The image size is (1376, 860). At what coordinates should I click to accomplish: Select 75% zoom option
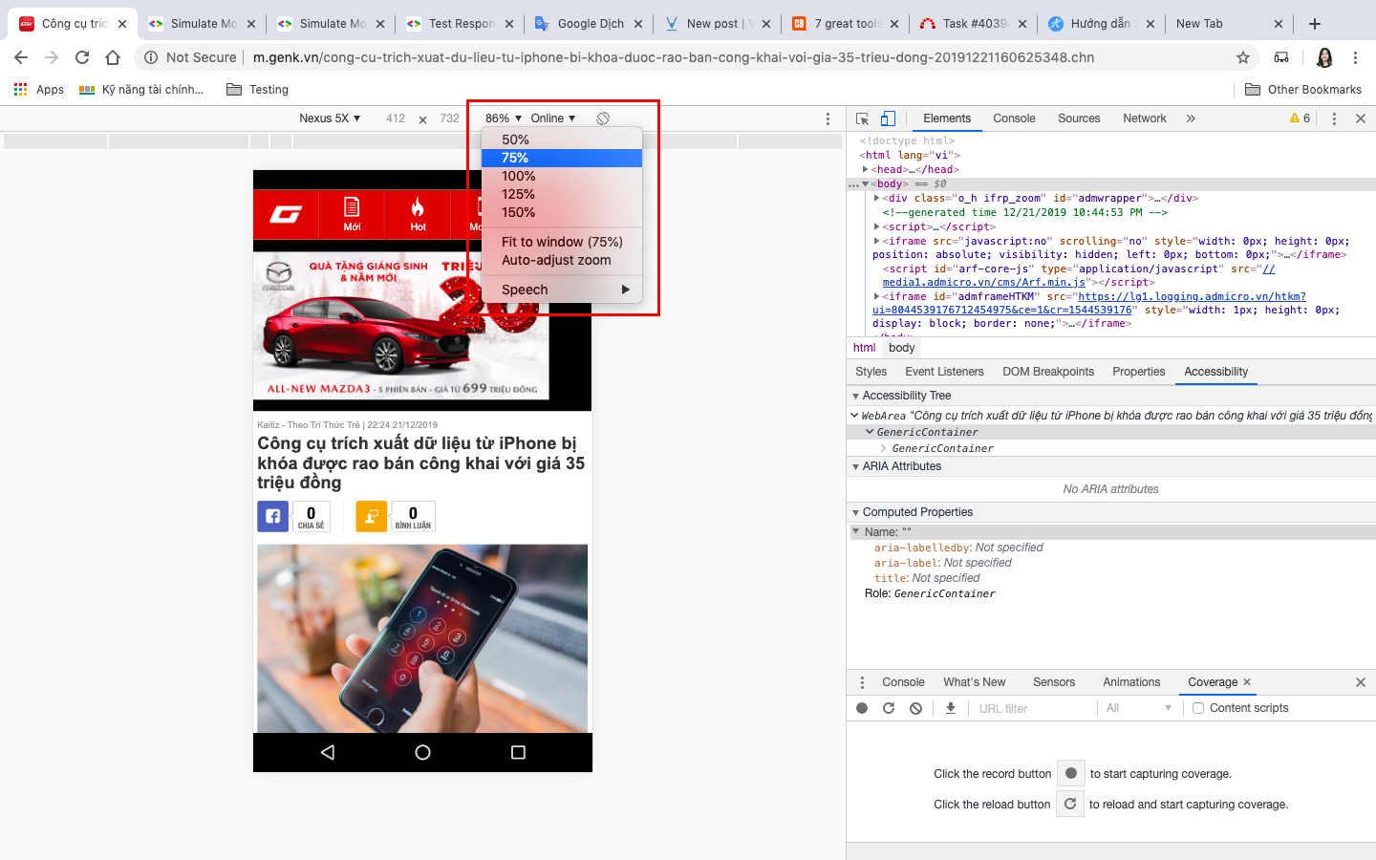562,158
